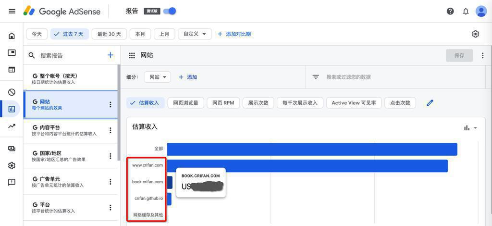The width and height of the screenshot is (492, 226).
Task: Open the notifications bell
Action: [x=466, y=12]
